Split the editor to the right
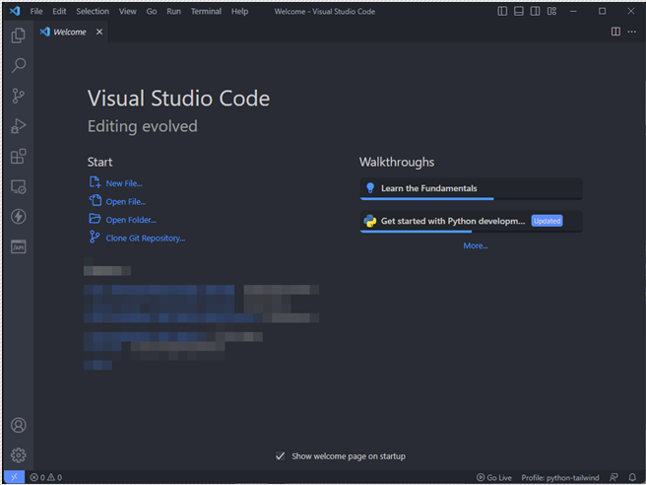 (615, 32)
